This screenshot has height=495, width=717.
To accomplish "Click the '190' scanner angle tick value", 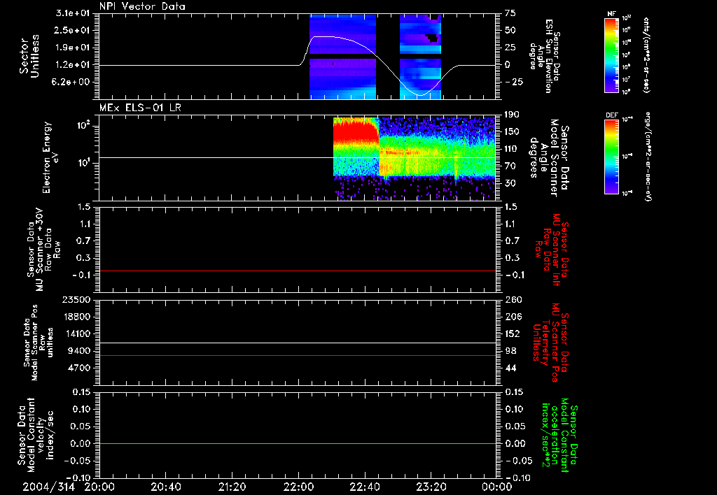I will pos(512,115).
